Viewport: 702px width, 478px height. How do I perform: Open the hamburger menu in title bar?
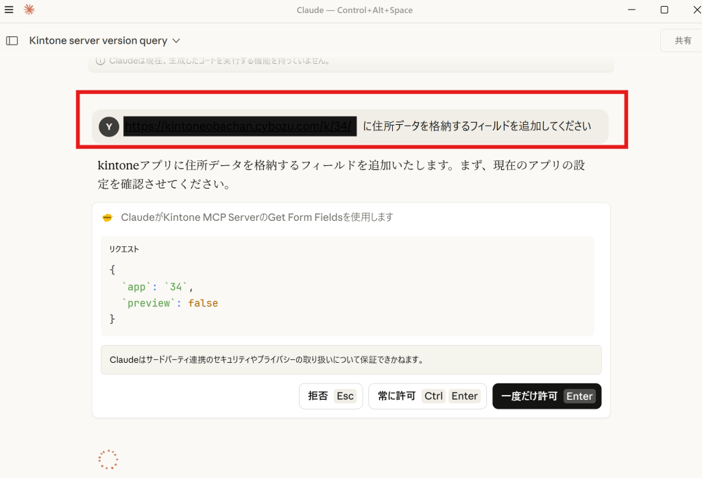pos(8,10)
